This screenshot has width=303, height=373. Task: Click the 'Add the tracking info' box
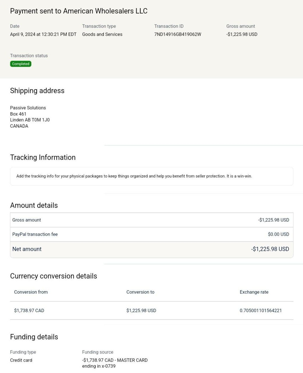click(x=152, y=176)
